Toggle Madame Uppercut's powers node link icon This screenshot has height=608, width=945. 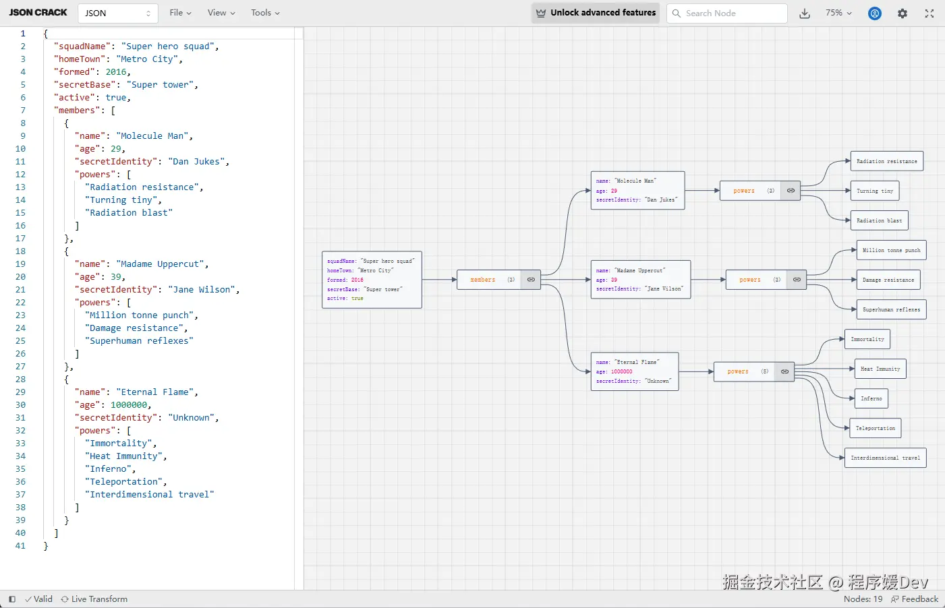(x=797, y=280)
